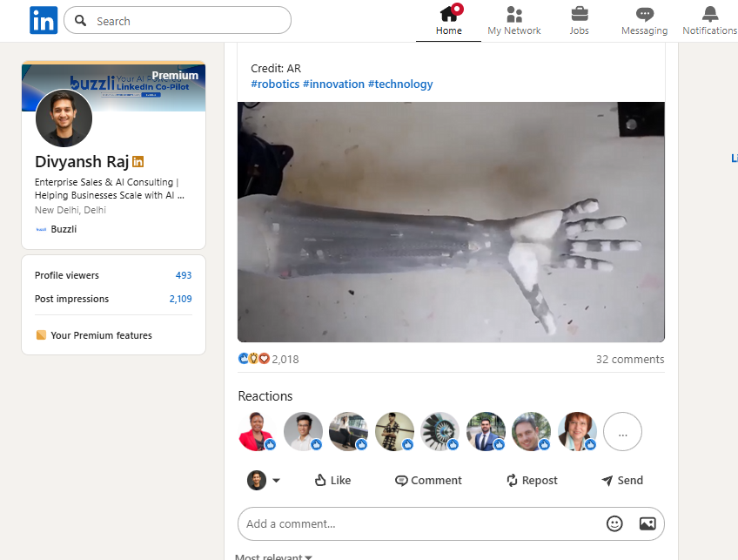Screen dimensions: 738x560
Task: Open the first reactor's profile thumbnail
Action: tap(257, 431)
